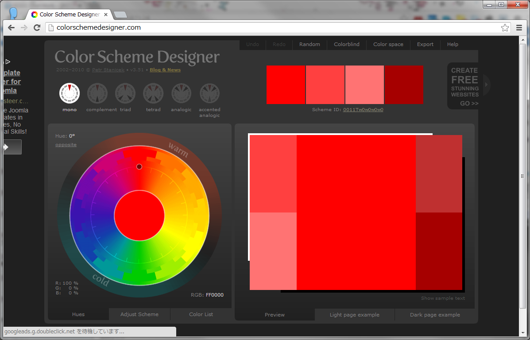Go forward with the browser forward arrow
Screen dimensions: 530x340
click(24, 28)
